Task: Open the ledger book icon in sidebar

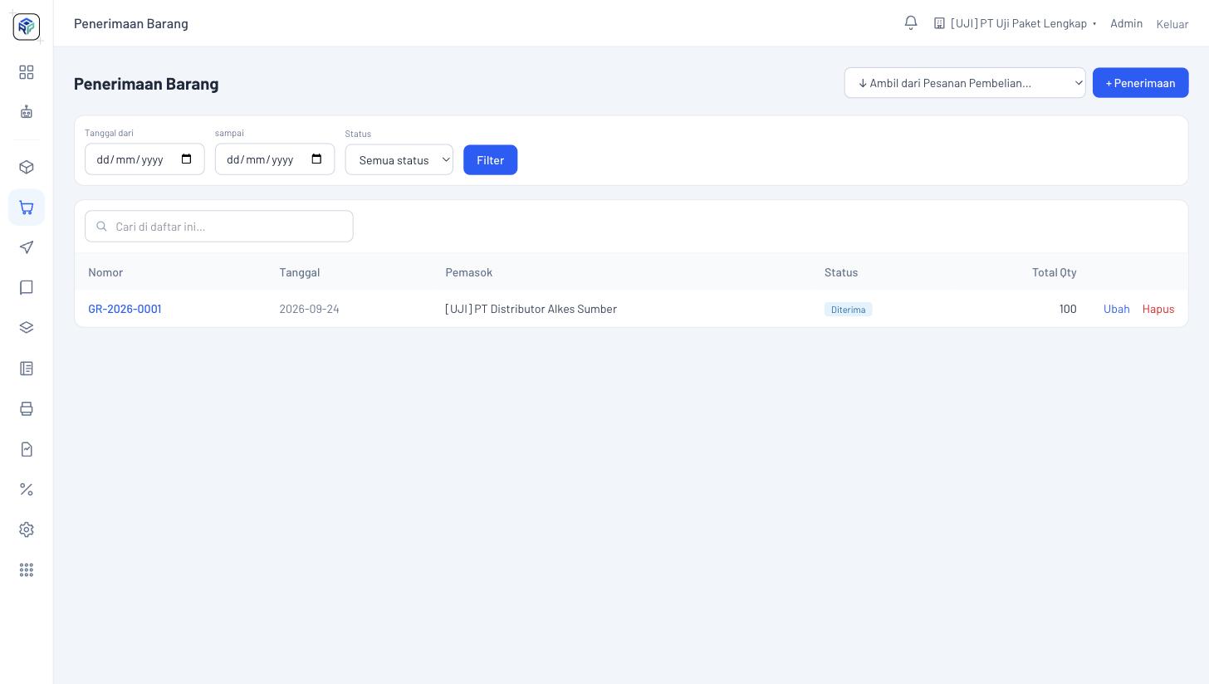Action: 27,368
